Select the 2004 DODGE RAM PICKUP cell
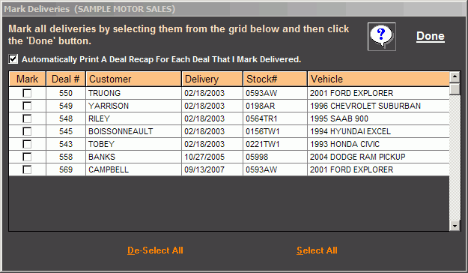The image size is (468, 273). (378, 157)
